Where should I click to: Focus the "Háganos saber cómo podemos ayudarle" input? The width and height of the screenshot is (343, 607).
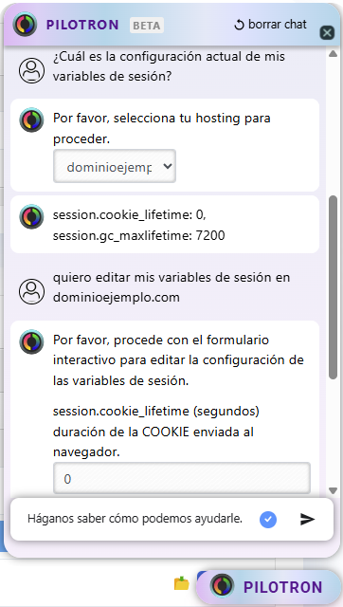(x=135, y=519)
